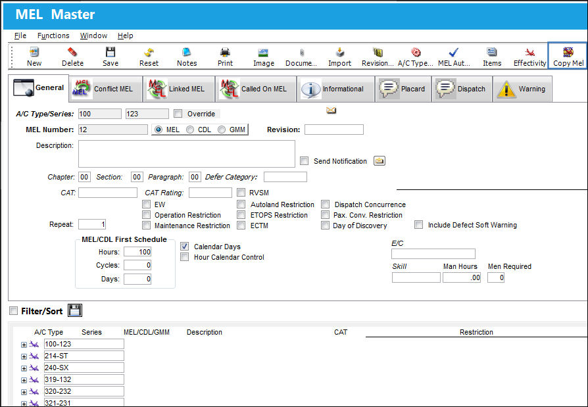Click the Print toolbar icon
The height and width of the screenshot is (407, 588).
click(225, 52)
